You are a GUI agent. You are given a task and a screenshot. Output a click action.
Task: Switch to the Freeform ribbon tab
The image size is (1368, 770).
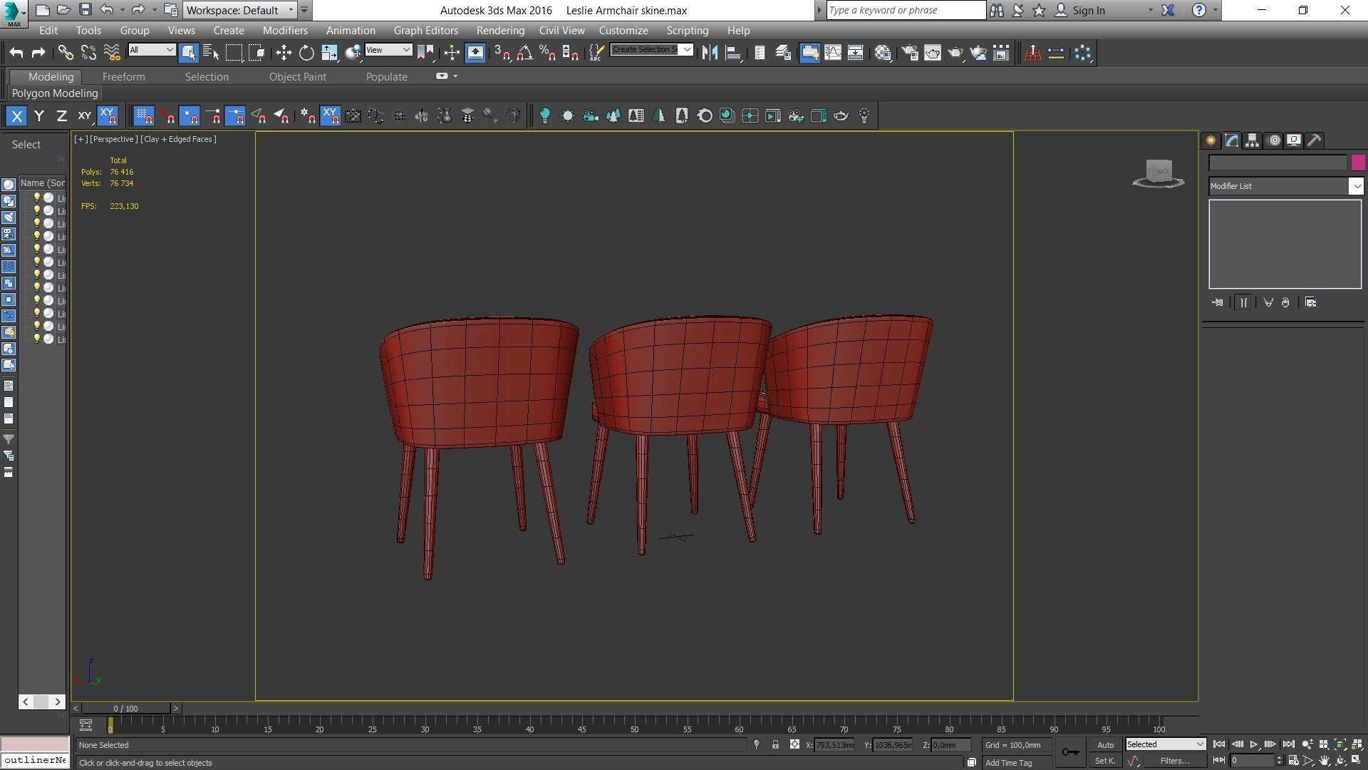[123, 77]
